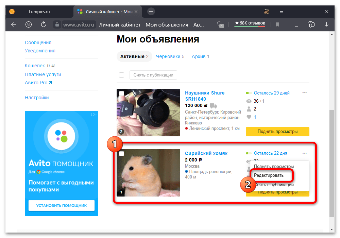Check the box on headphones listing photo
Screen dimensions: 340x238
121,93
